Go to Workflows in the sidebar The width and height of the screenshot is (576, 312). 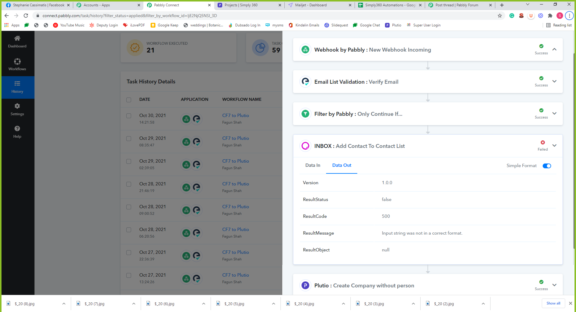pyautogui.click(x=17, y=64)
